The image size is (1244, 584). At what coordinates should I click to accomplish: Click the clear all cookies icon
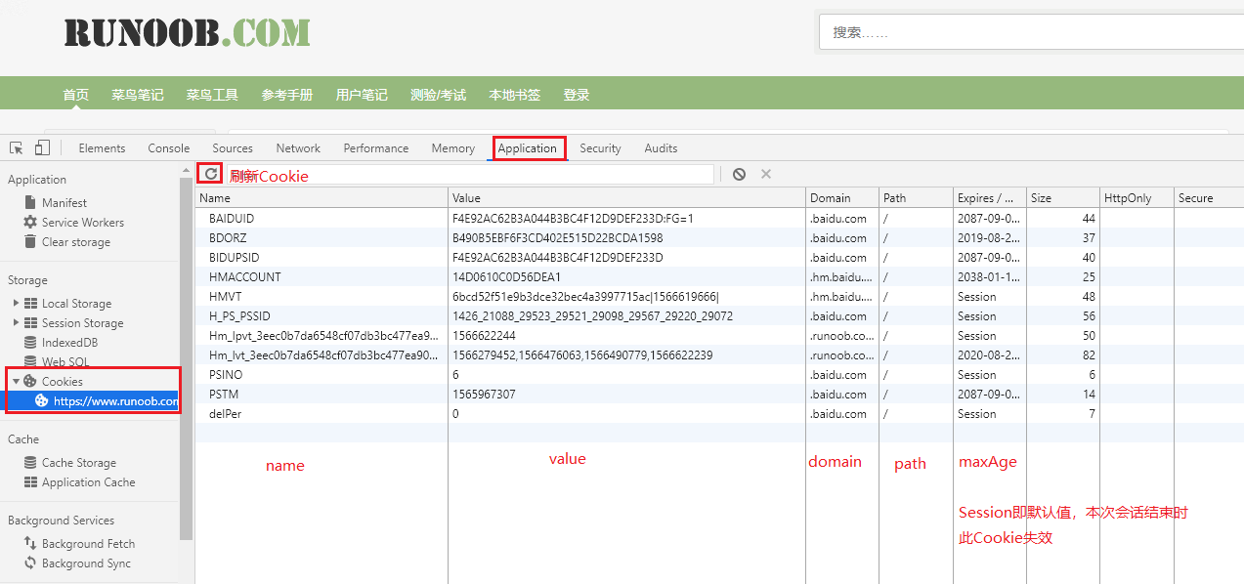tap(740, 174)
